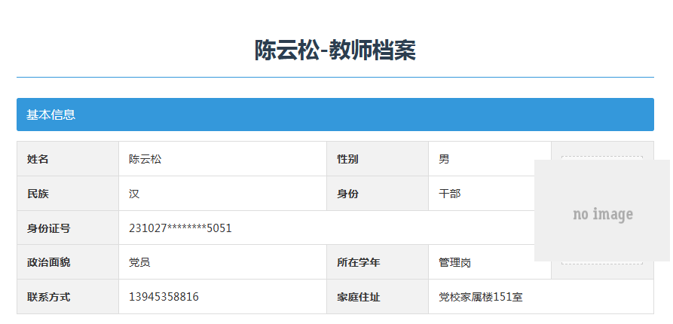The width and height of the screenshot is (673, 324).
Task: Select the value 管理岗
Action: (455, 262)
